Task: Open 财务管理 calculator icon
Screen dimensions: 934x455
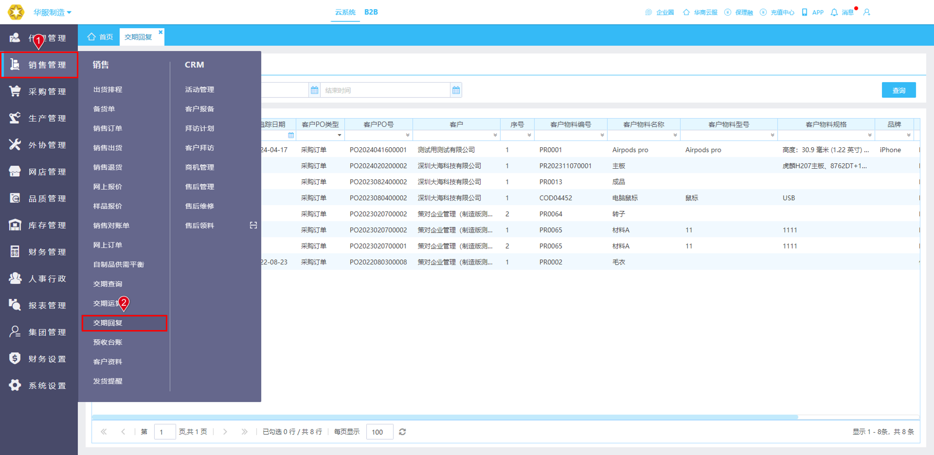Action: tap(15, 252)
